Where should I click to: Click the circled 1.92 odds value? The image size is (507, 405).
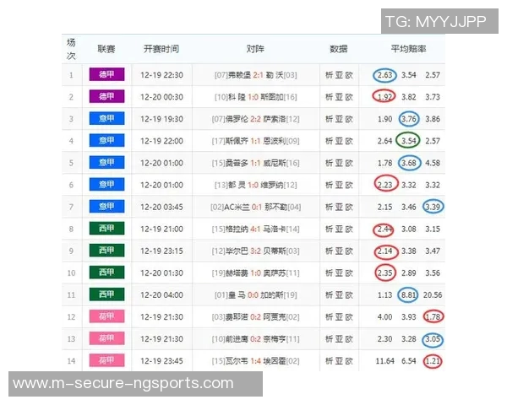tap(384, 96)
